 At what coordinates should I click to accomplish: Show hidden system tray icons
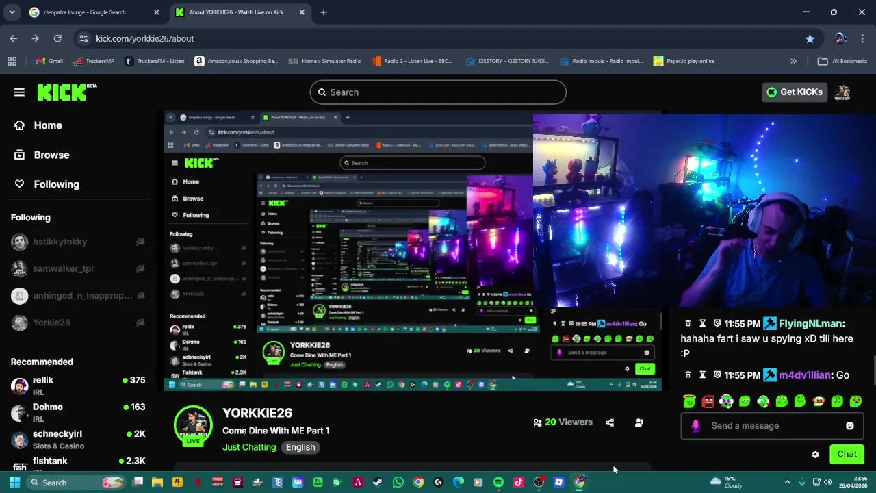pos(787,482)
